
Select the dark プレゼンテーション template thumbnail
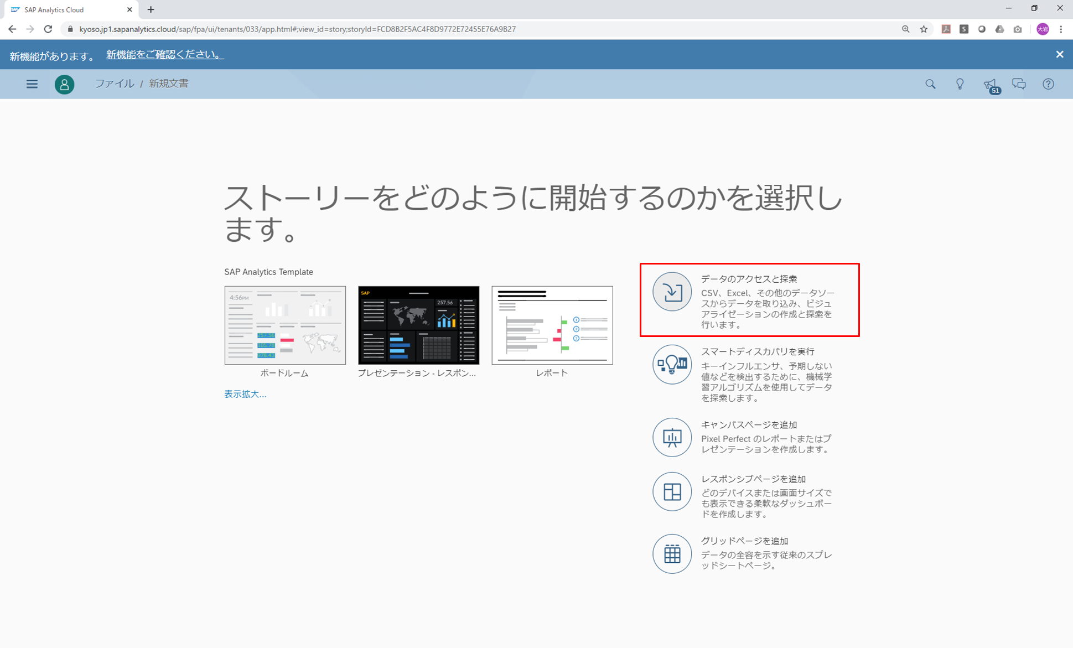pos(418,325)
